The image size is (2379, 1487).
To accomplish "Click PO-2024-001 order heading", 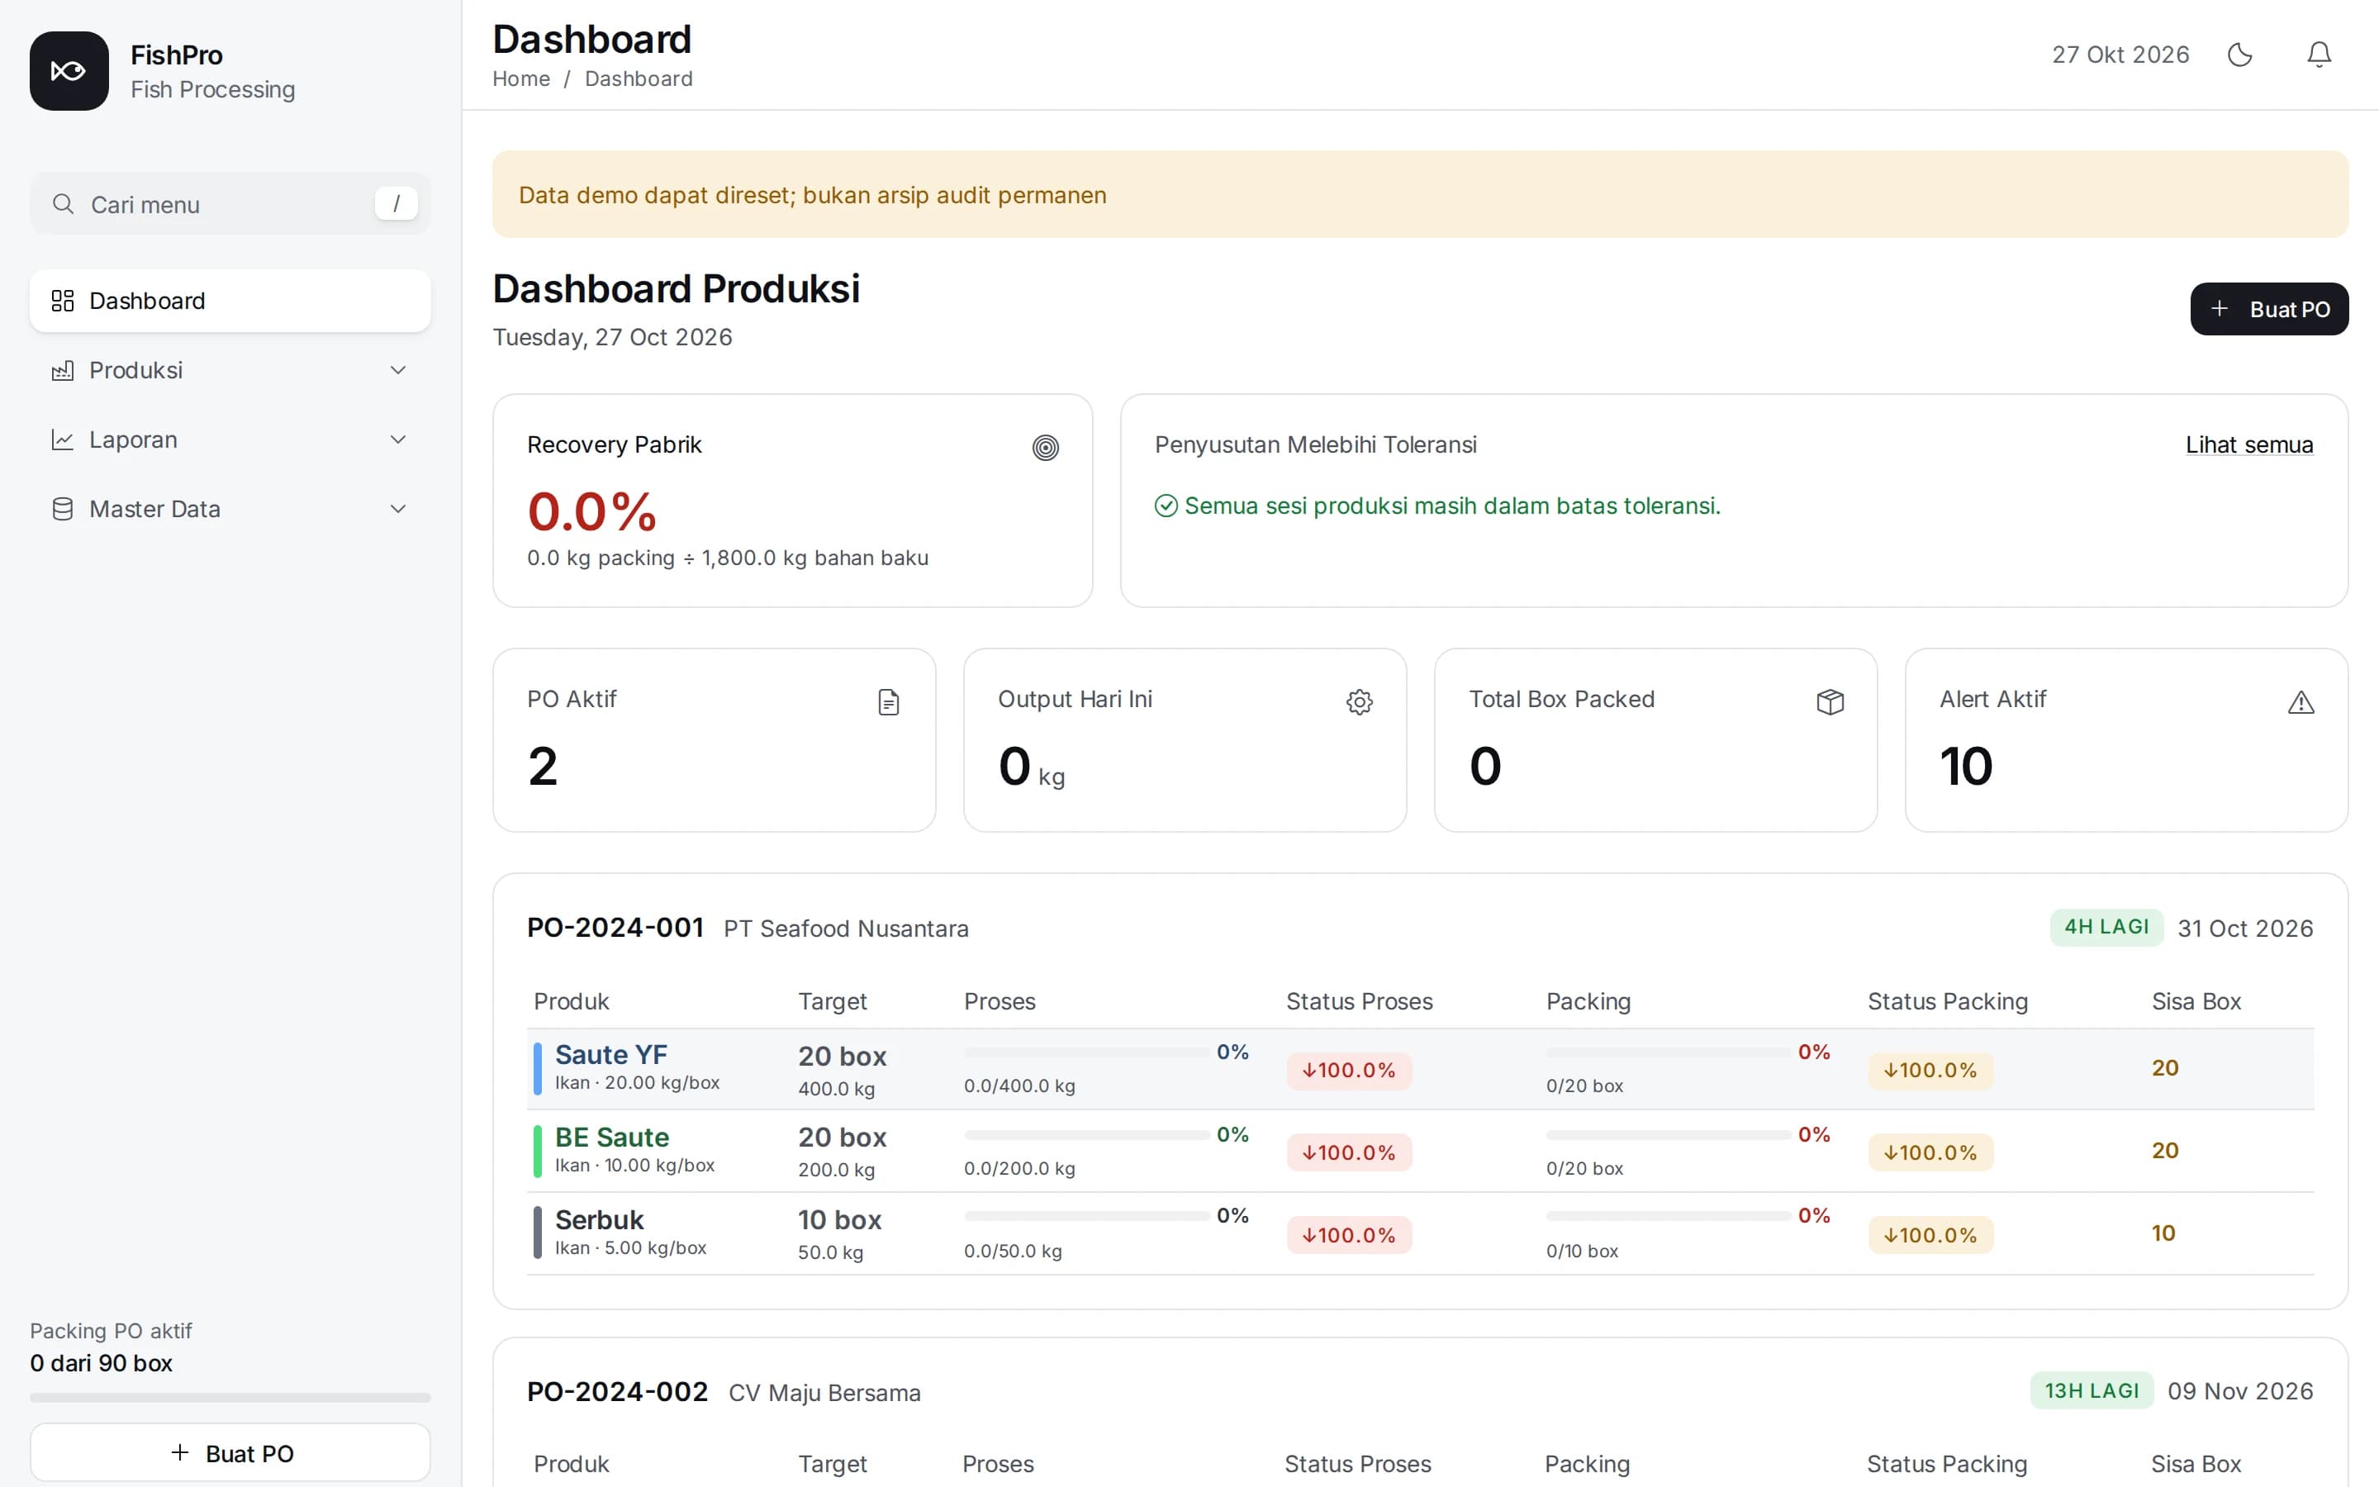I will (615, 928).
